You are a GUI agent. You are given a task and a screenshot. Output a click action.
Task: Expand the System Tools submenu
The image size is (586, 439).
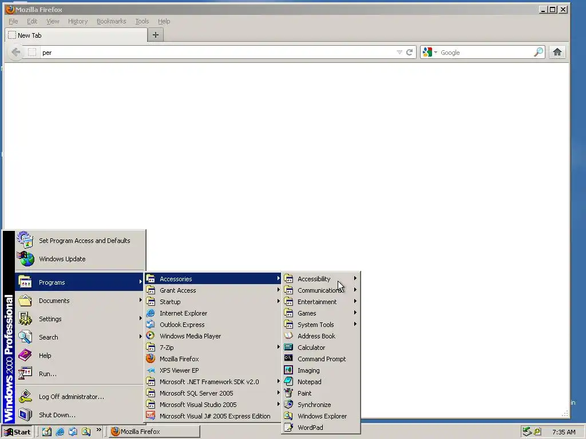point(321,325)
